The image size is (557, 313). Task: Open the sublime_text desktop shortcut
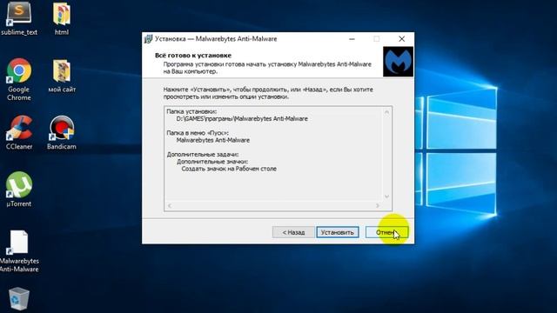tap(19, 17)
